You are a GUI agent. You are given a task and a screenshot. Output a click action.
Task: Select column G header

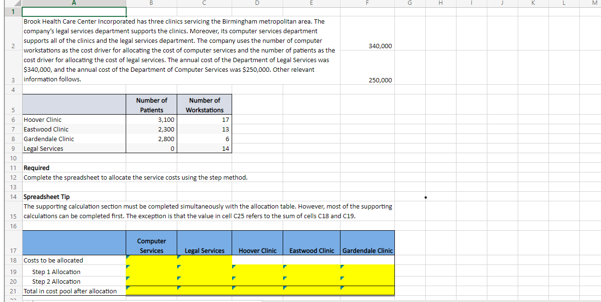tap(410, 3)
